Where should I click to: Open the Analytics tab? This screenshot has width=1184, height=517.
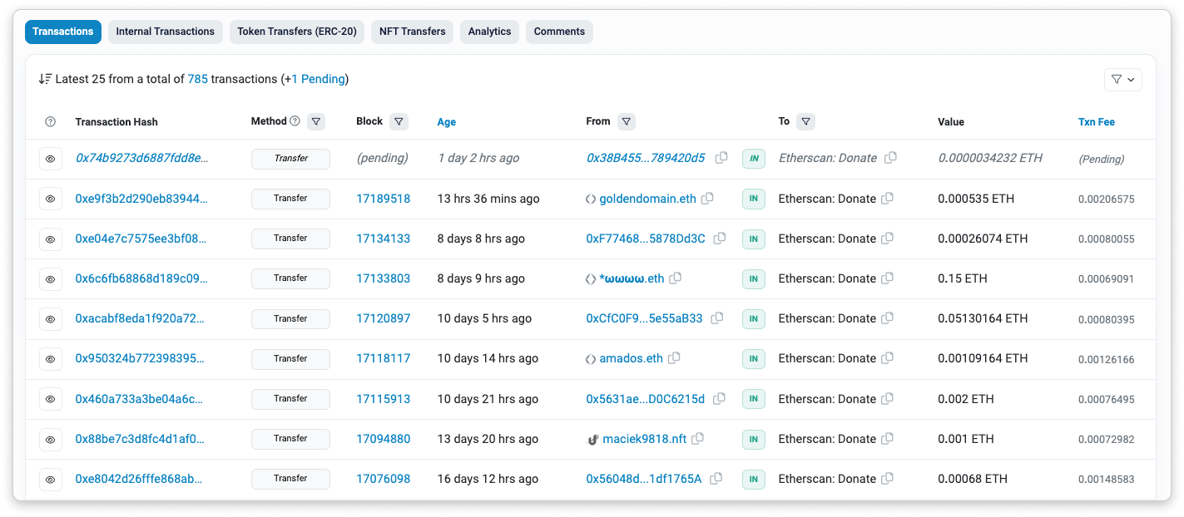[489, 31]
